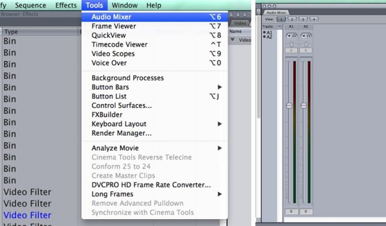Click the A2 track header label
Image resolution: width=386 pixels, height=226 pixels.
[x=306, y=27]
